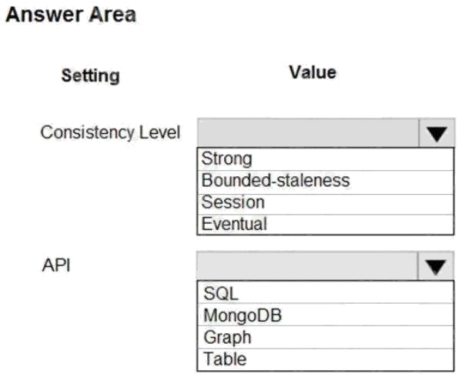Pick Graph from the API list

pos(227,336)
